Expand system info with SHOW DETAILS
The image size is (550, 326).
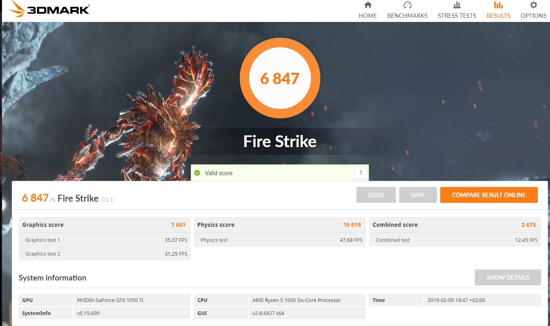click(x=508, y=278)
